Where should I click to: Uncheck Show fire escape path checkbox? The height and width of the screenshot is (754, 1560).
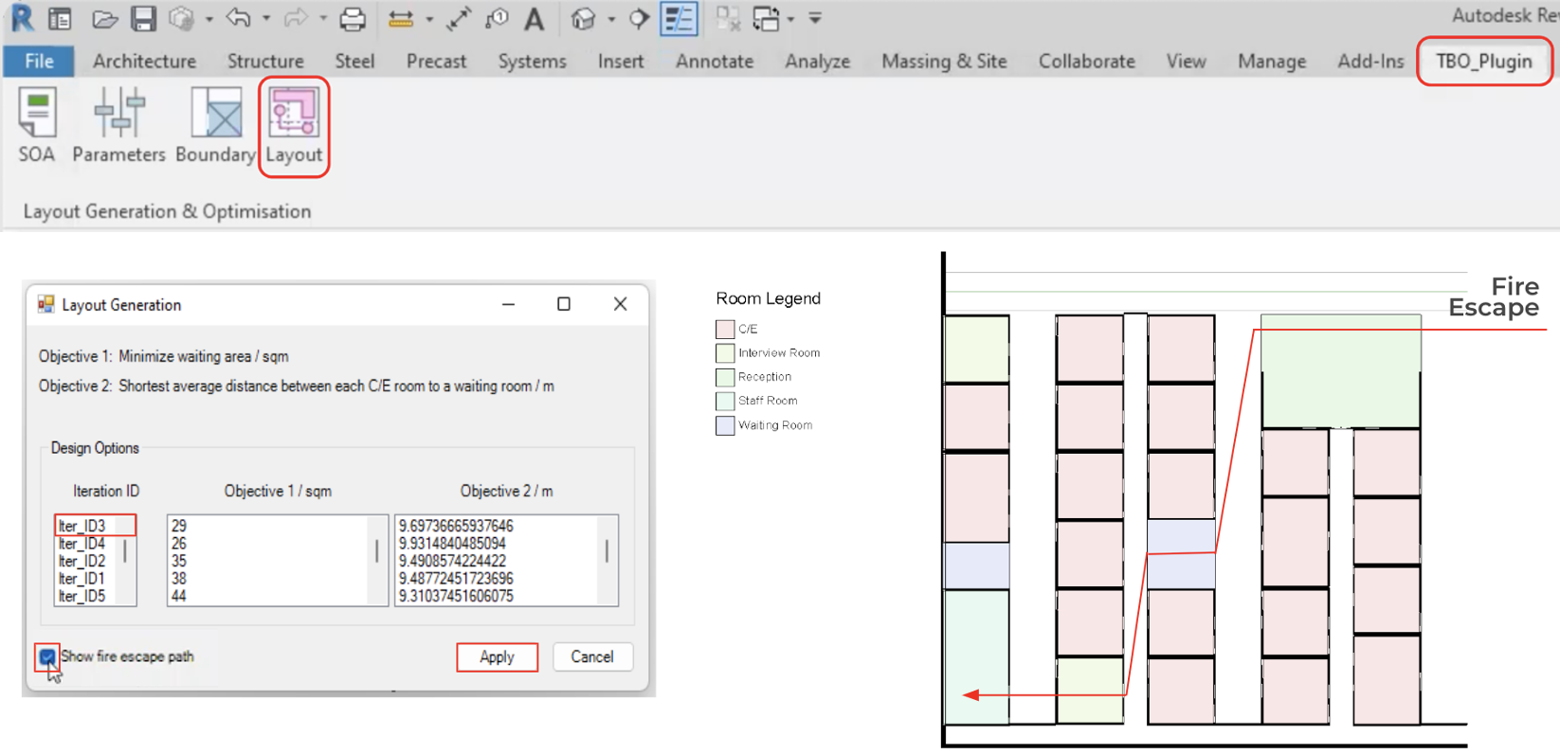47,656
